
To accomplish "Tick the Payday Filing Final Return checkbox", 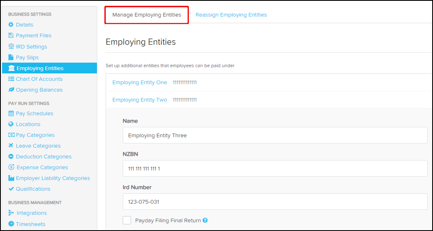I will (x=127, y=220).
